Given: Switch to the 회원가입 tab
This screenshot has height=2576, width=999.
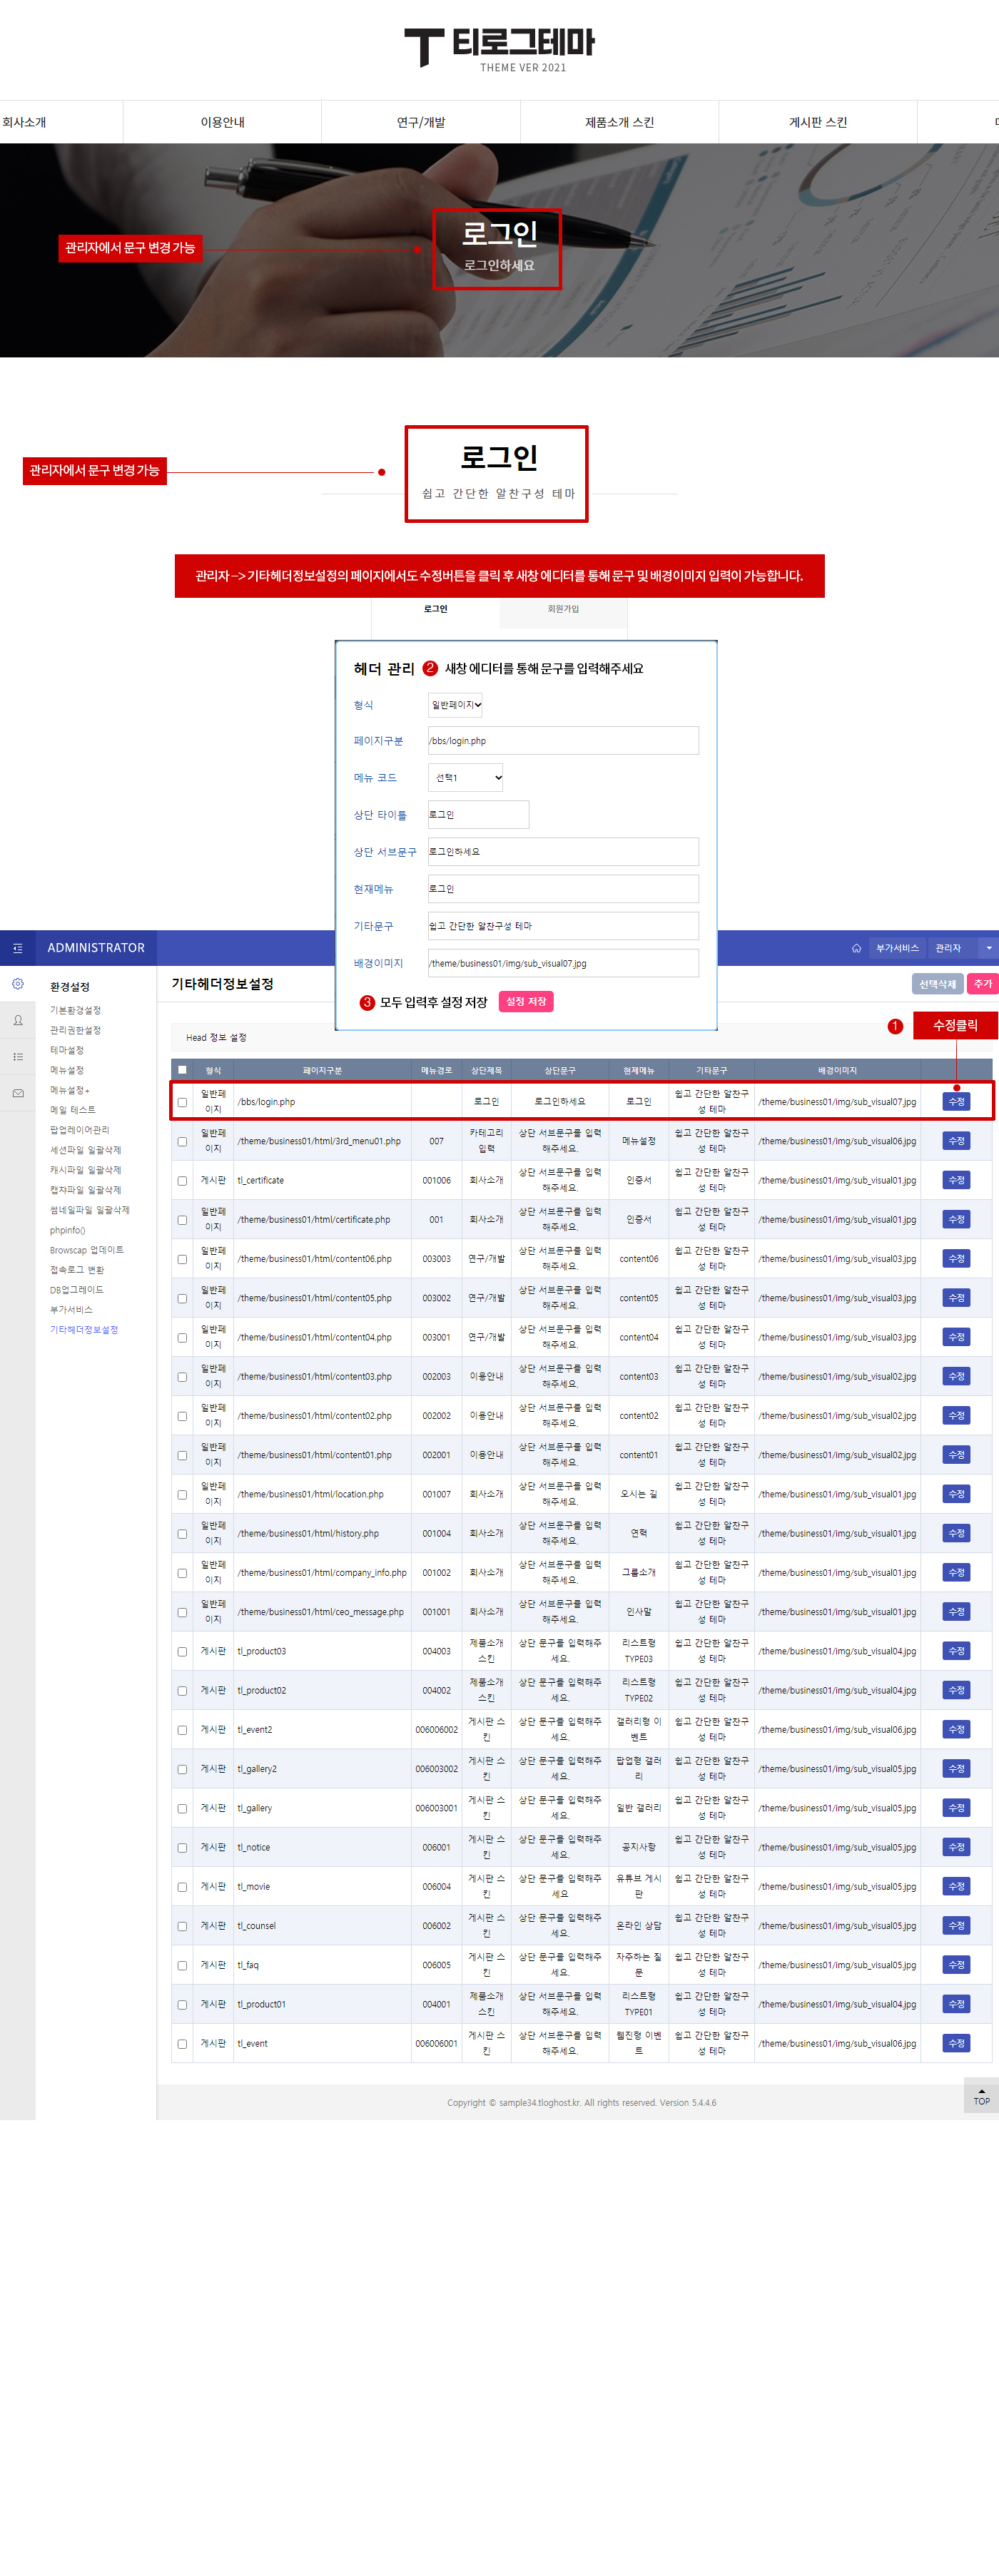Looking at the screenshot, I should (563, 609).
